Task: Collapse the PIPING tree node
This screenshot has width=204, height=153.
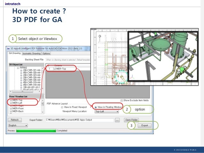Action: pos(18,68)
